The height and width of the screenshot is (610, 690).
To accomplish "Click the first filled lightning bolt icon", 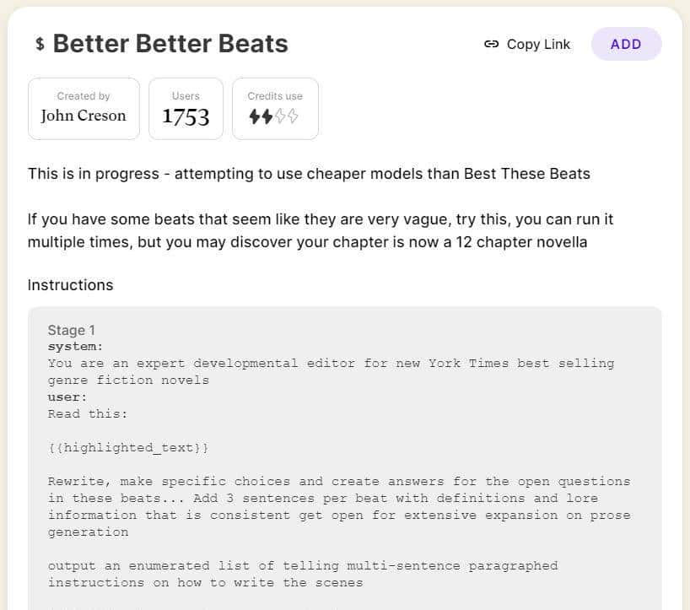I will coord(255,117).
